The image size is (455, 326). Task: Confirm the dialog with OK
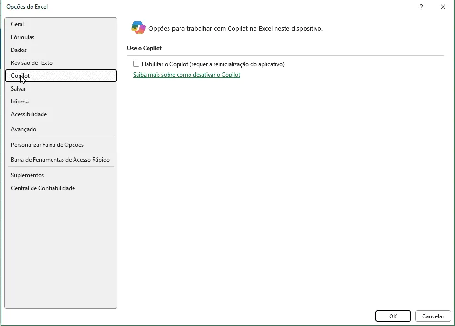click(x=393, y=316)
